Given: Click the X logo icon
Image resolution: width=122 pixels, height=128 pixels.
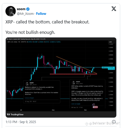Looking at the screenshot, I should 114,9.
